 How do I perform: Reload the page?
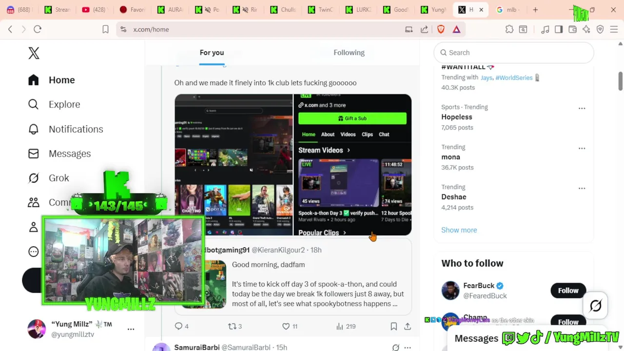[38, 29]
